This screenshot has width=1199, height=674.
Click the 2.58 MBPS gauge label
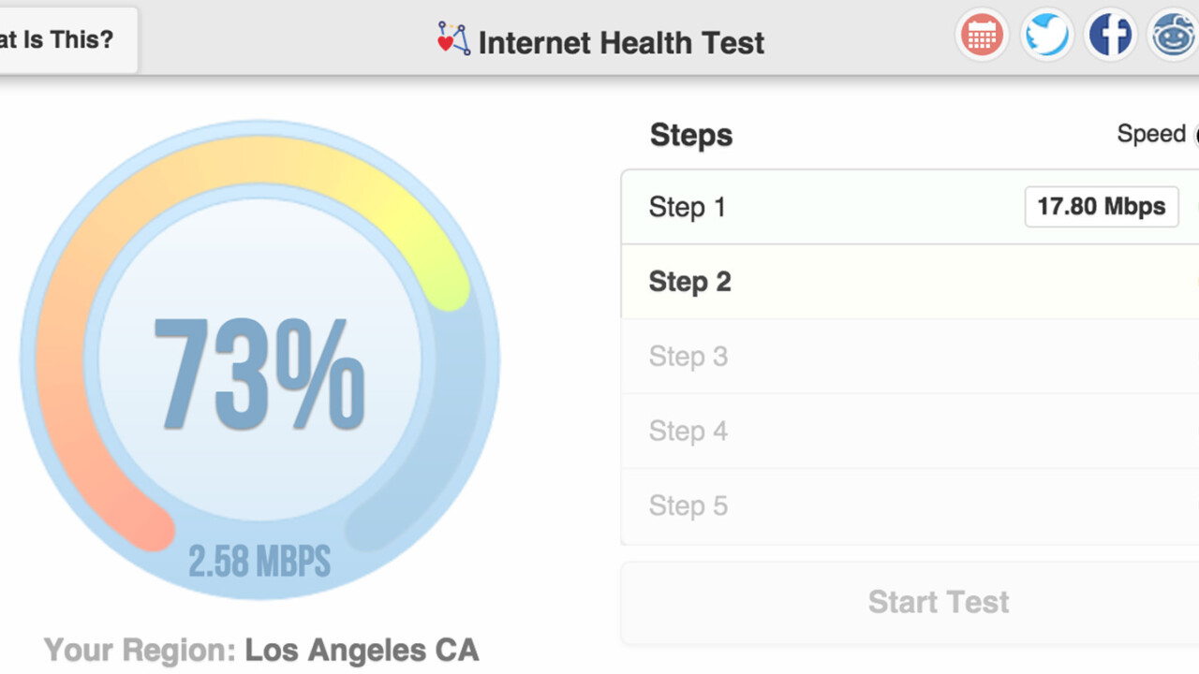259,562
